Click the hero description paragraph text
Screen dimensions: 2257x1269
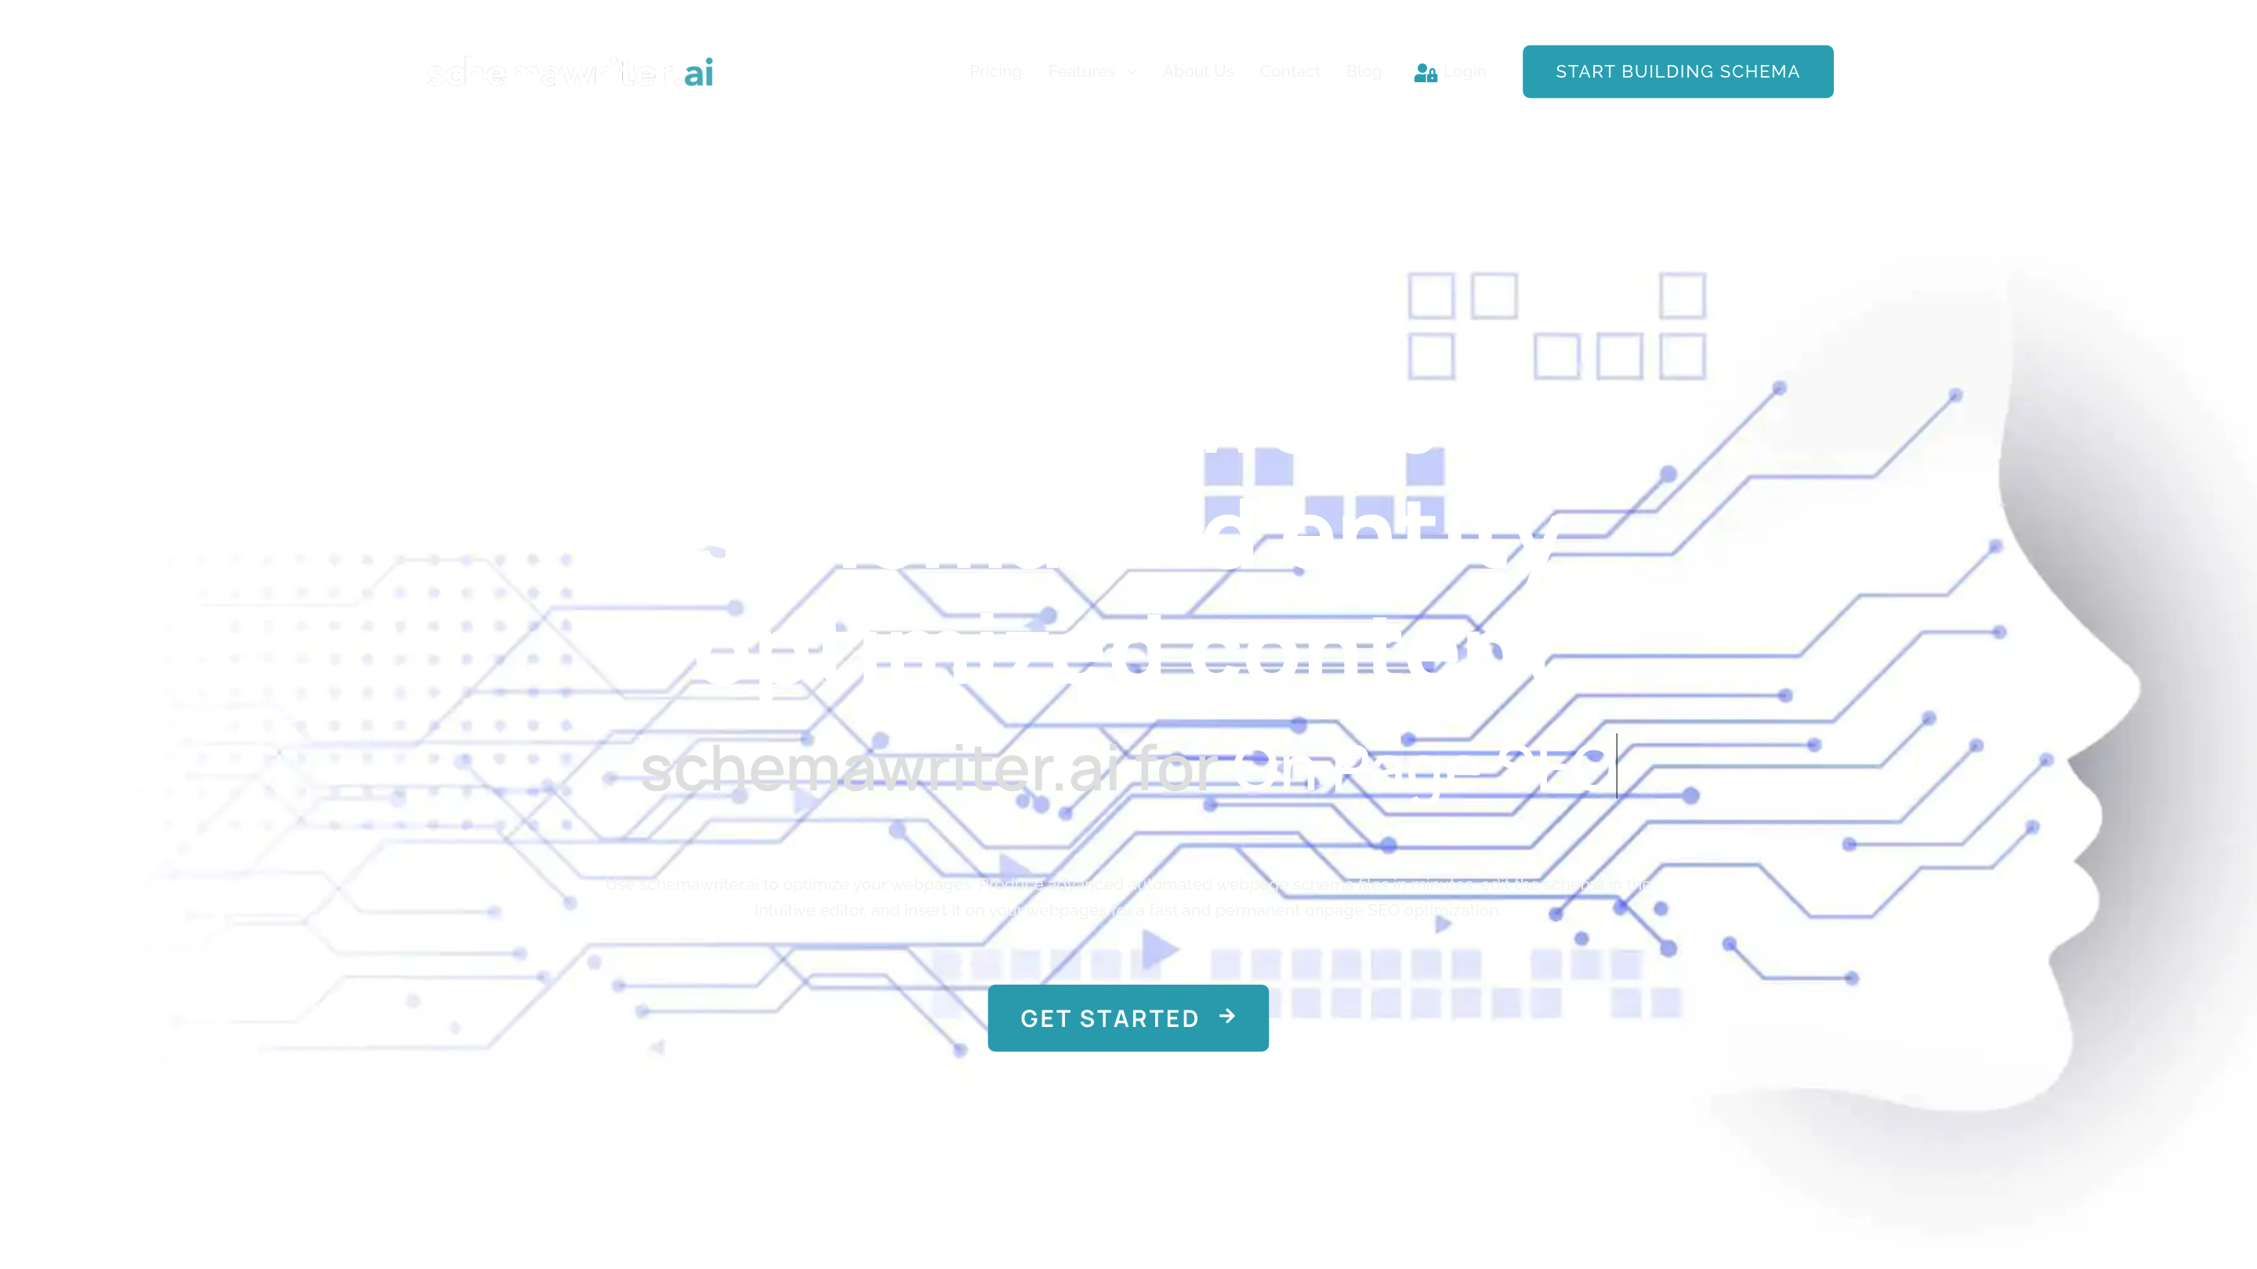1128,897
